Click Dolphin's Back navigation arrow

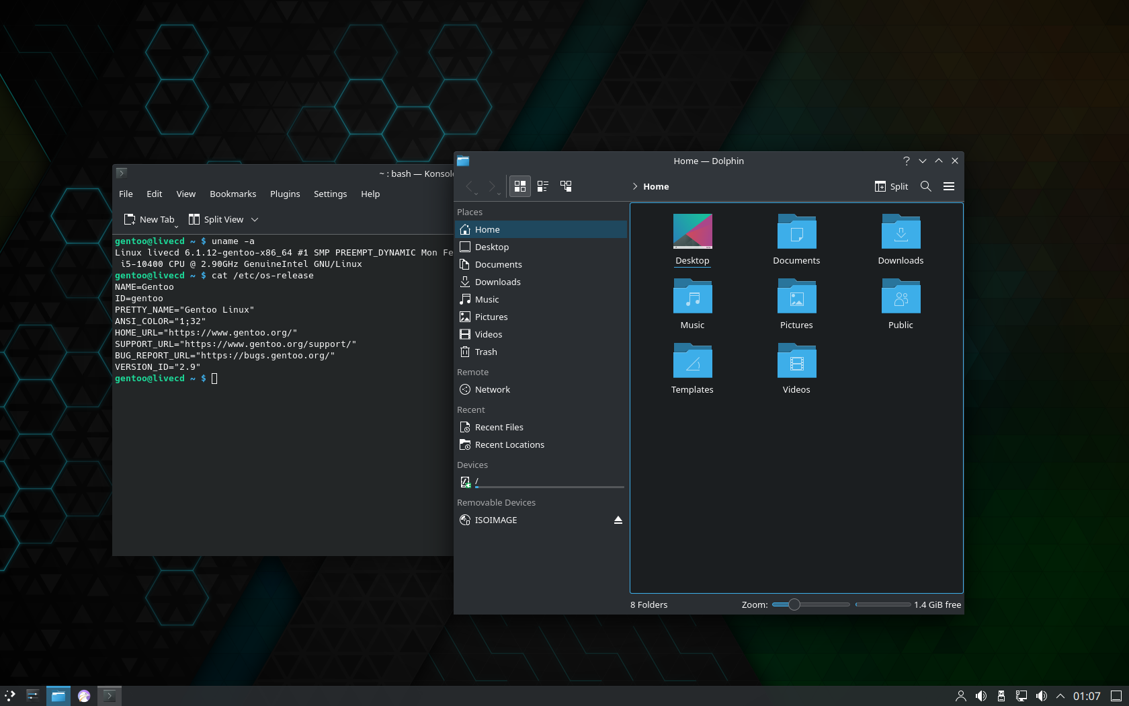(470, 186)
